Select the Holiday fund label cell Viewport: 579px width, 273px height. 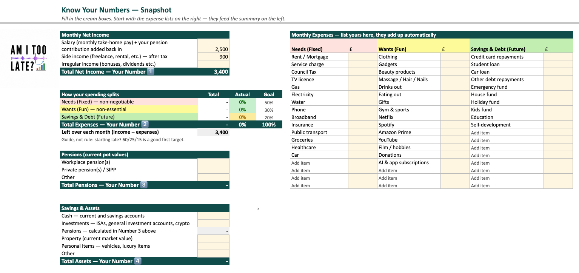pos(507,102)
